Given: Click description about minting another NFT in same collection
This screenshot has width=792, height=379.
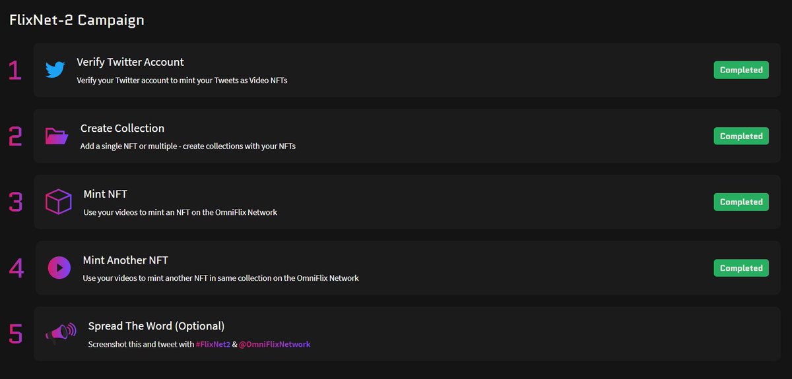Looking at the screenshot, I should pyautogui.click(x=220, y=278).
